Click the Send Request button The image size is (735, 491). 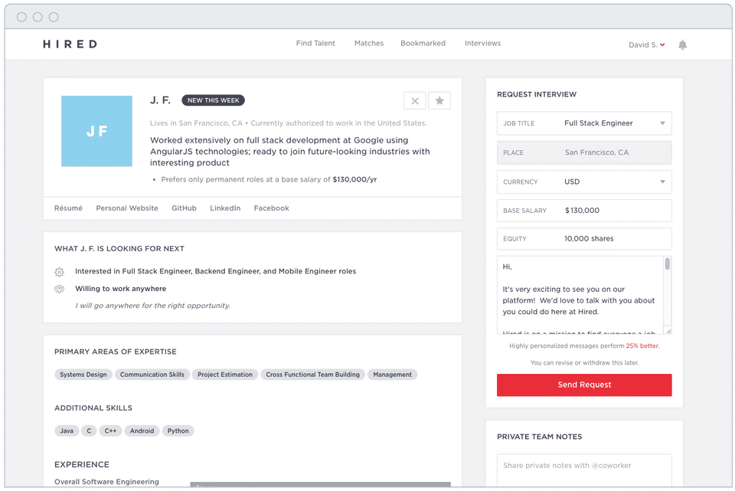[584, 385]
